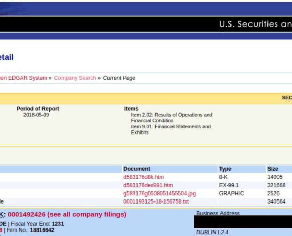Click the EX-99.1 type cell
The height and width of the screenshot is (236, 292).
(228, 185)
